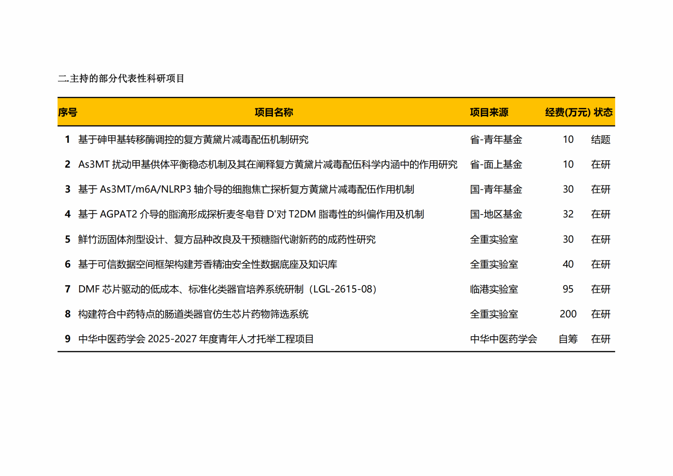Select the As3MT 扰动甲基供体平衡稳态 project title
Image resolution: width=673 pixels, height=476 pixels.
point(267,164)
